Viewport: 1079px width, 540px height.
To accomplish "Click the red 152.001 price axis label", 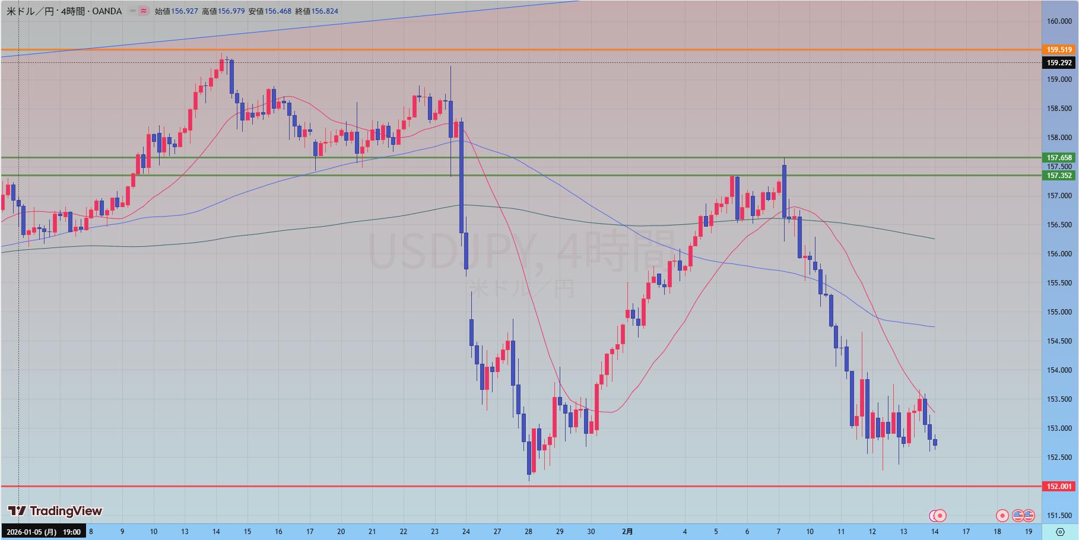I will (x=1059, y=487).
